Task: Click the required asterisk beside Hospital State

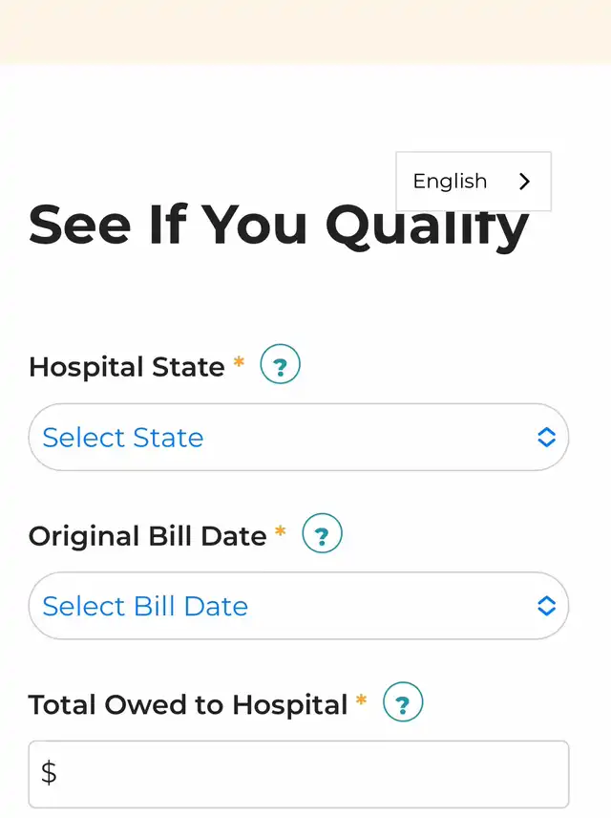Action: pyautogui.click(x=239, y=363)
